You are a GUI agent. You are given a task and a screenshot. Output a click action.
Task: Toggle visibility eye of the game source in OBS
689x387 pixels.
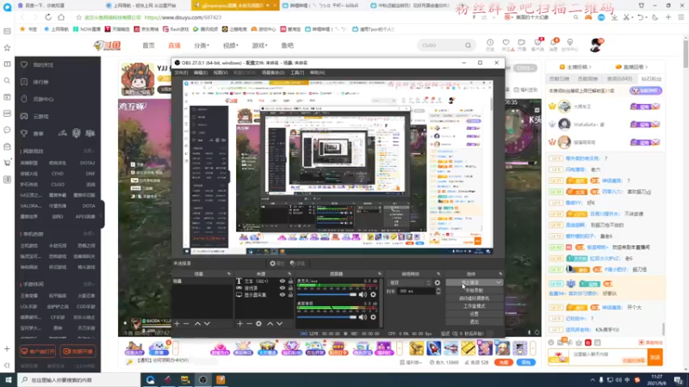282,288
